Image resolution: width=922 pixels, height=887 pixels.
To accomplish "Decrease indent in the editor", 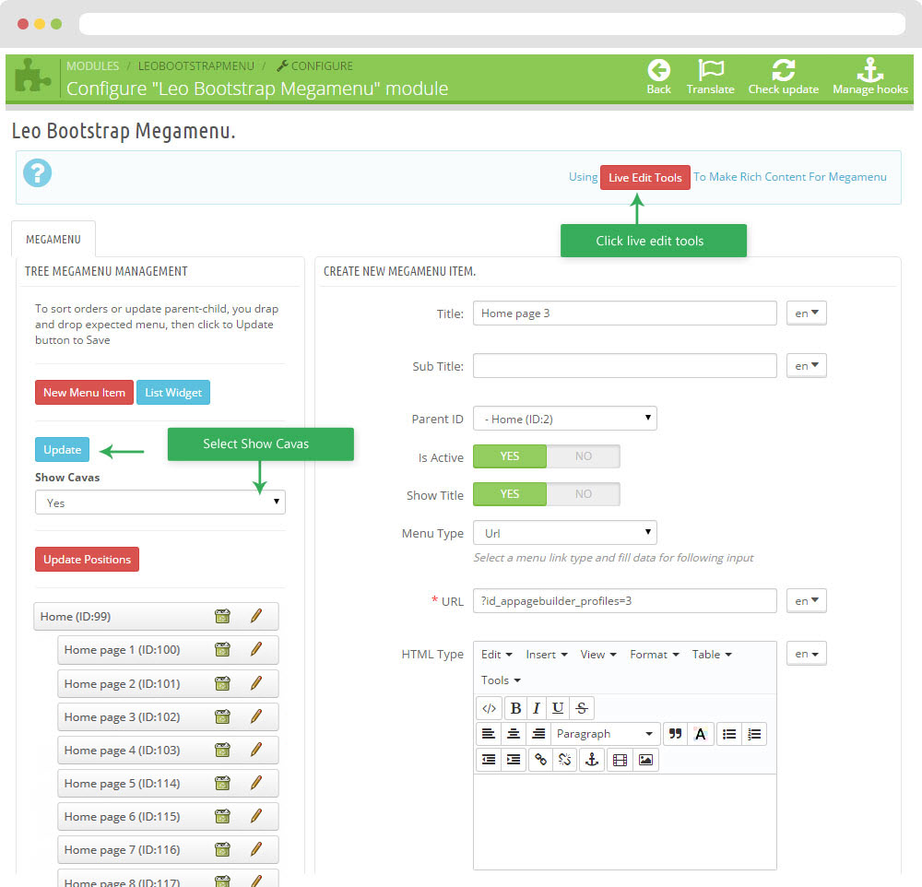I will pyautogui.click(x=488, y=760).
